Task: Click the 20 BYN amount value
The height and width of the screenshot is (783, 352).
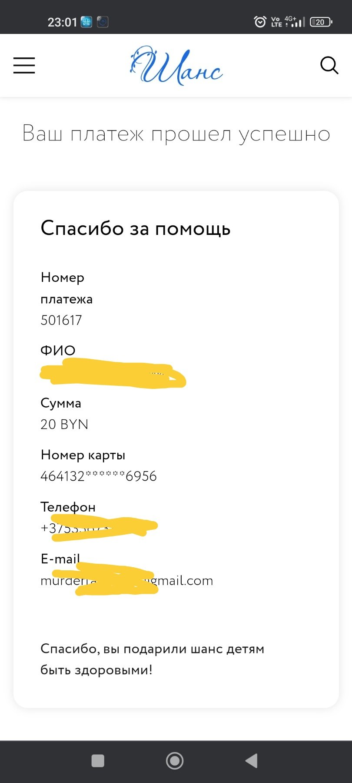Action: coord(64,424)
